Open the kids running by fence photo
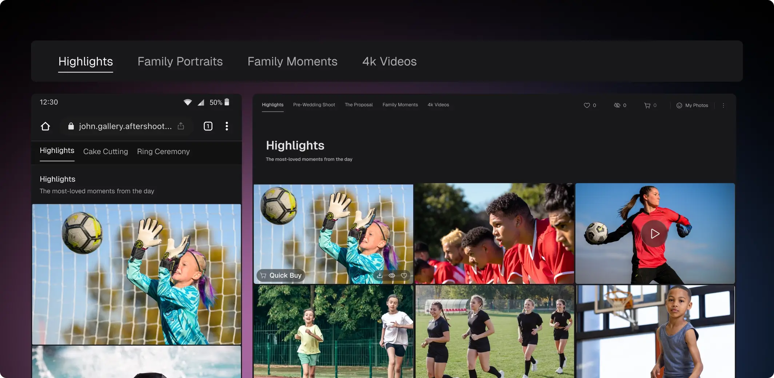The width and height of the screenshot is (774, 378). [x=333, y=331]
